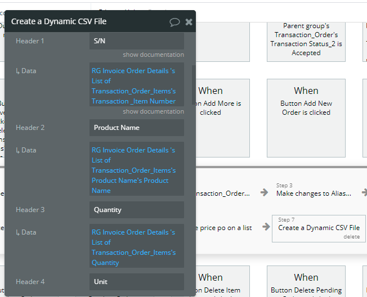367x297 pixels.
Task: Click the arrow before Step 7
Action: 266,227
